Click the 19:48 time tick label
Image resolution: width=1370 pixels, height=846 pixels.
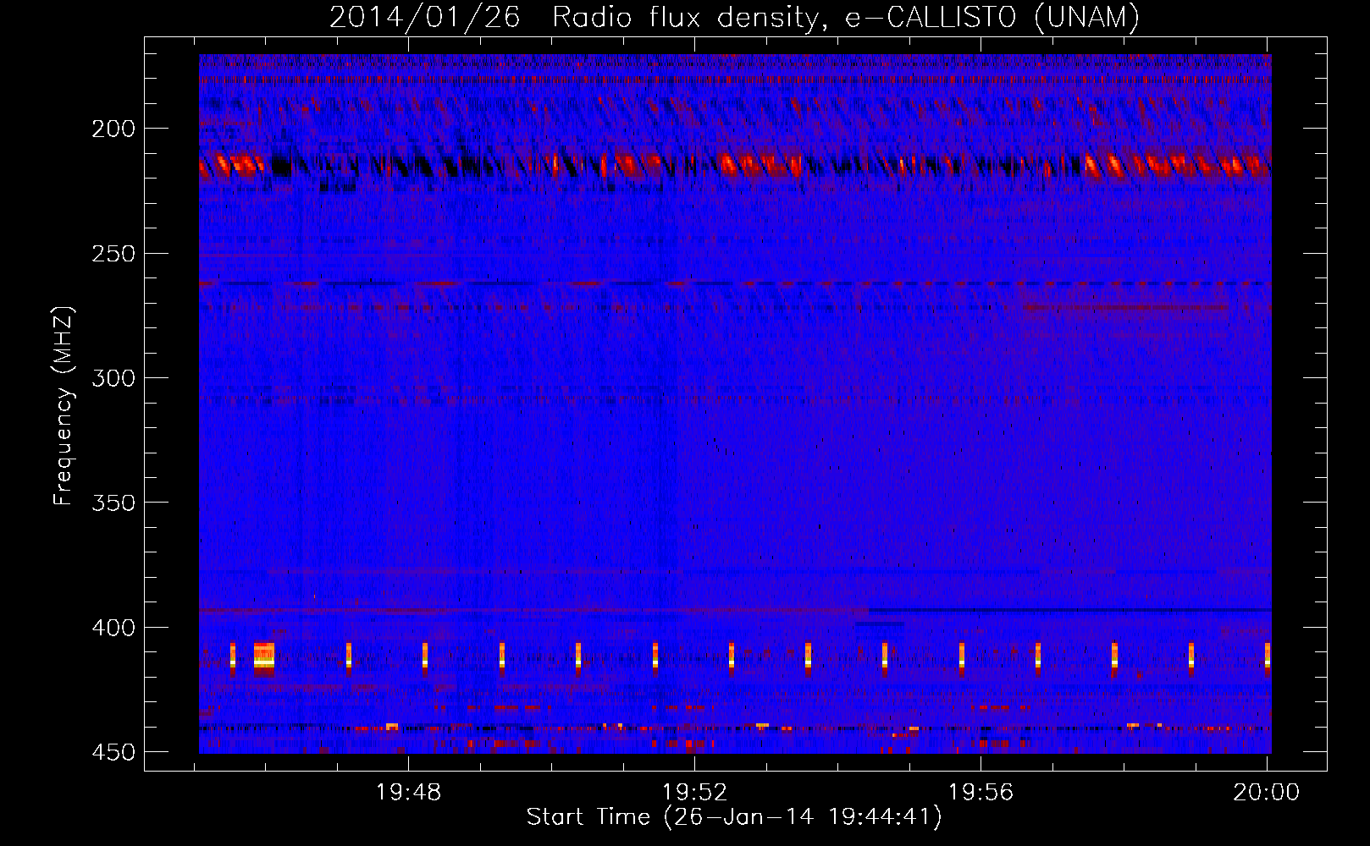coord(409,793)
